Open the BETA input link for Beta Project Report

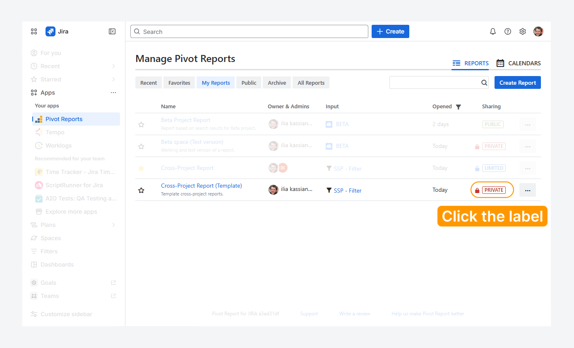click(x=342, y=124)
